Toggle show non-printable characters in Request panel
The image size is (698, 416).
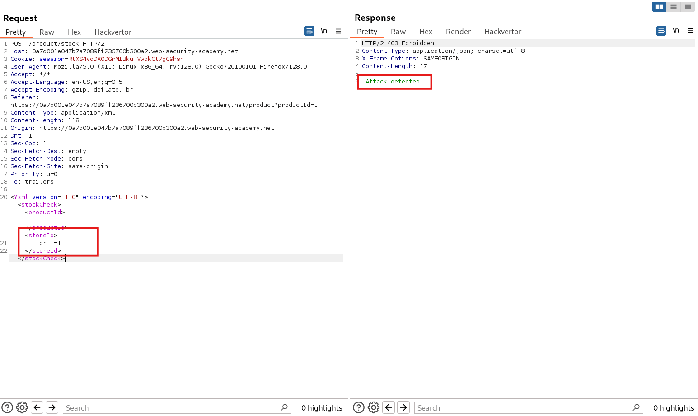324,31
